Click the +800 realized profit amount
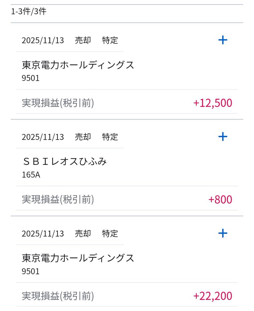This screenshot has width=254, height=311. 220,200
